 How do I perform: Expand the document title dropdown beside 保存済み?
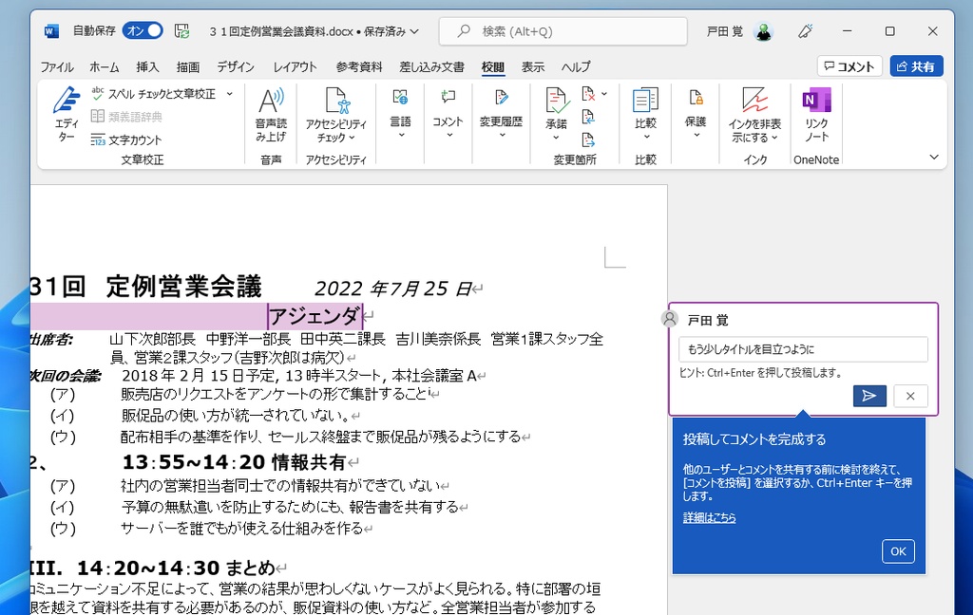414,31
